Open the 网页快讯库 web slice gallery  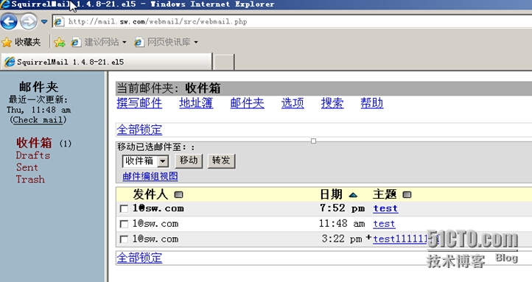coord(163,42)
